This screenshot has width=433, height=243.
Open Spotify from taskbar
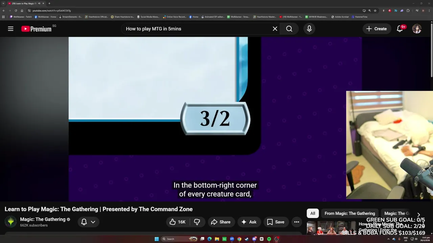coord(269,239)
